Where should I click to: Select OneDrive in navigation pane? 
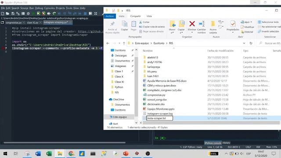[x=118, y=100]
